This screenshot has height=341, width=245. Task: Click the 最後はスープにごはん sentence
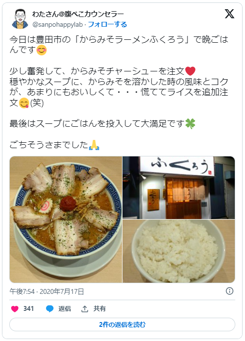click(103, 124)
